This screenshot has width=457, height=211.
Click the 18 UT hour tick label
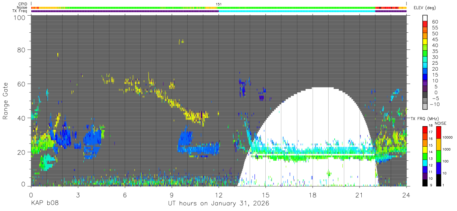tap(313, 195)
